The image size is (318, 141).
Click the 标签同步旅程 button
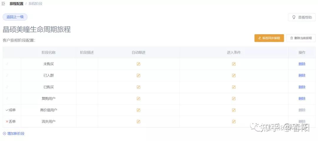[269, 38]
